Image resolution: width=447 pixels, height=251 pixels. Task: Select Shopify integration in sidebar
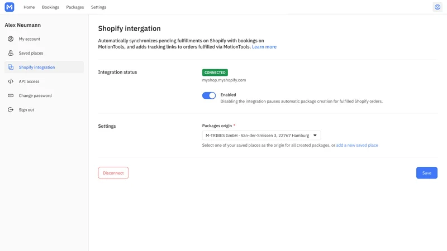44,67
